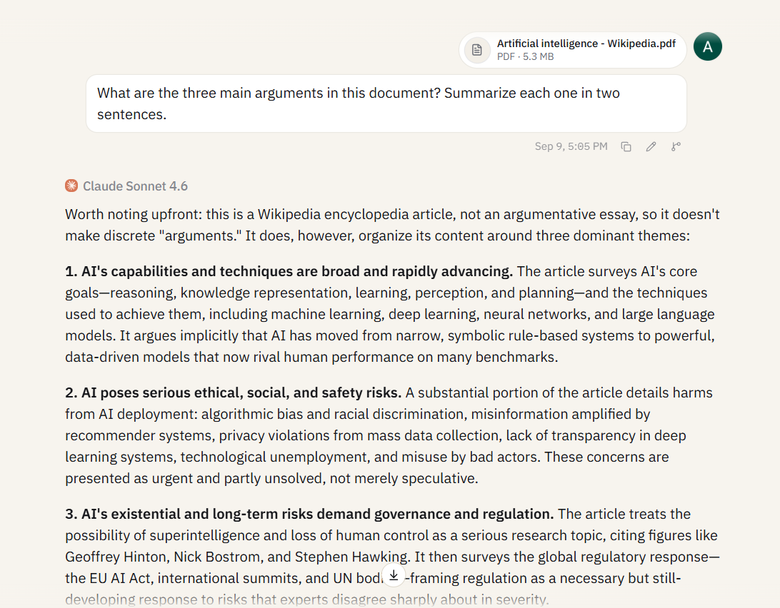780x608 pixels.
Task: Click the file name "Artificial intelligence - Wikipedia.pdf"
Action: (x=586, y=44)
